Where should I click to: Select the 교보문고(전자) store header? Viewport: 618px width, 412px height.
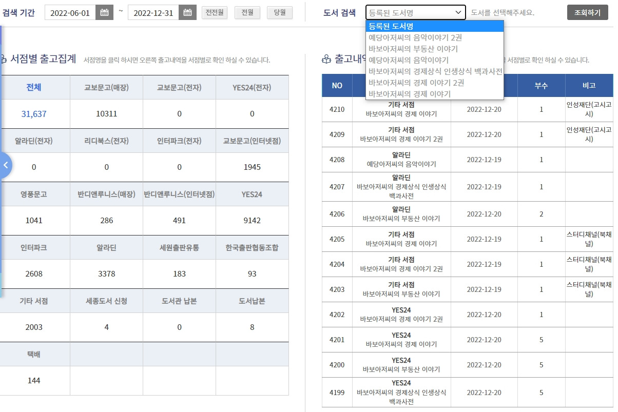coord(179,87)
